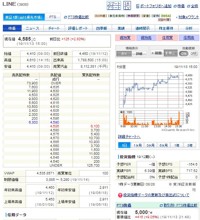
Task: Click the 4,635 ask price row
Action: pyautogui.click(x=56, y=87)
